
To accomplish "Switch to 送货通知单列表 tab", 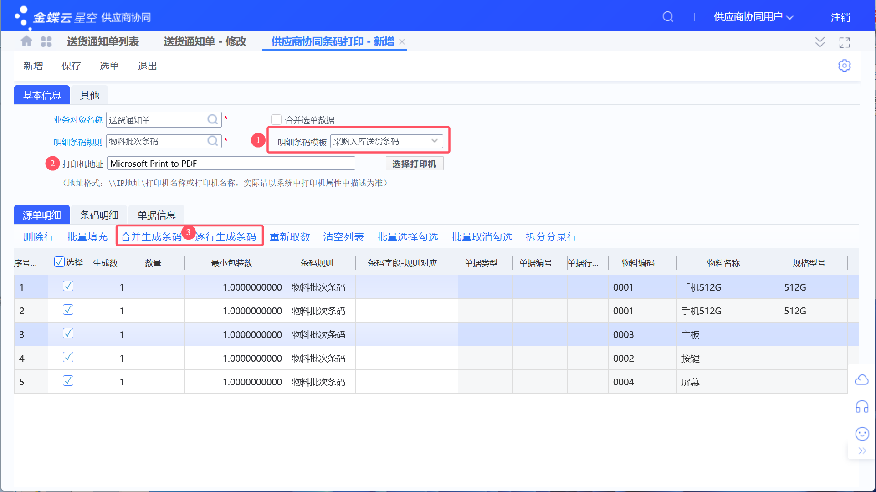I will 103,41.
